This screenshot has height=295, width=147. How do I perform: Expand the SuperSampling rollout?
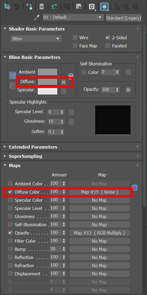coord(5,156)
